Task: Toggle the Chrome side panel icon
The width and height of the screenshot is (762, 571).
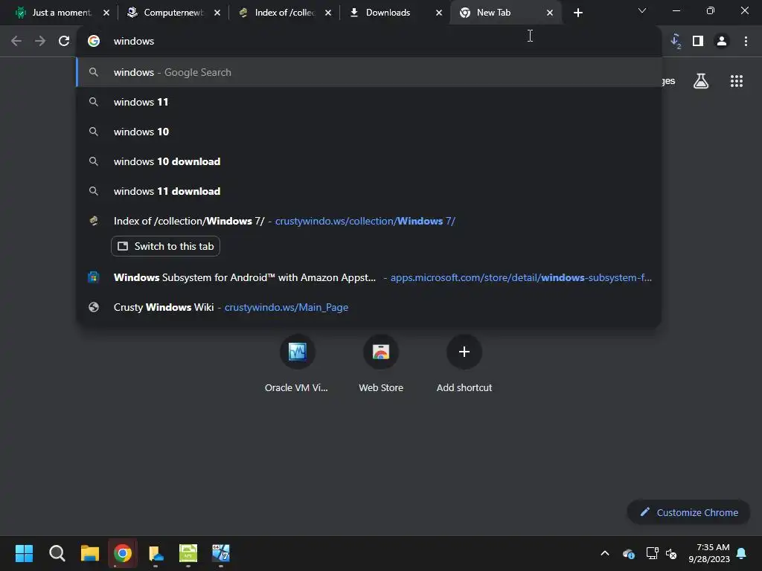Action: click(698, 42)
